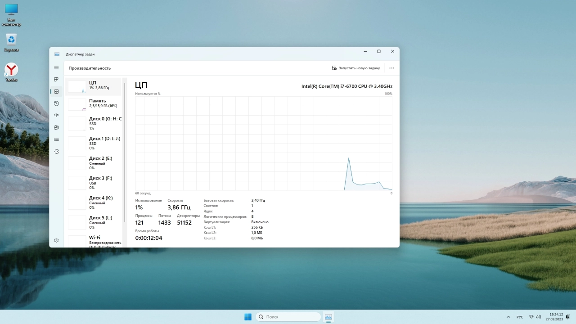Click the Логических процессоров value 8
Viewport: 576px width, 324px height.
(x=252, y=216)
